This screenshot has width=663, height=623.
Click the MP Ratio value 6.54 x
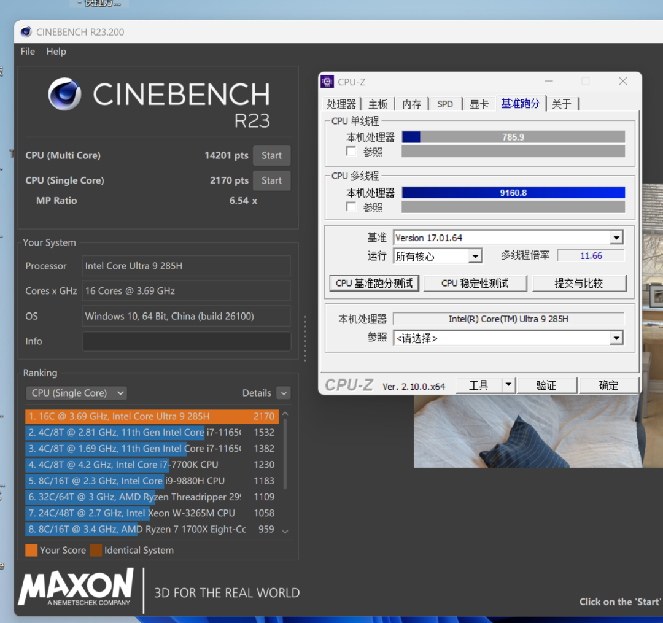pyautogui.click(x=243, y=201)
